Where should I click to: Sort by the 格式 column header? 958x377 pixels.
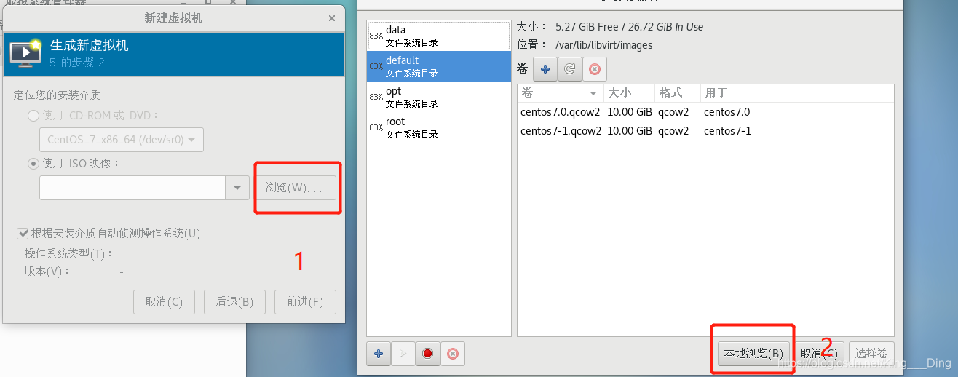(677, 93)
